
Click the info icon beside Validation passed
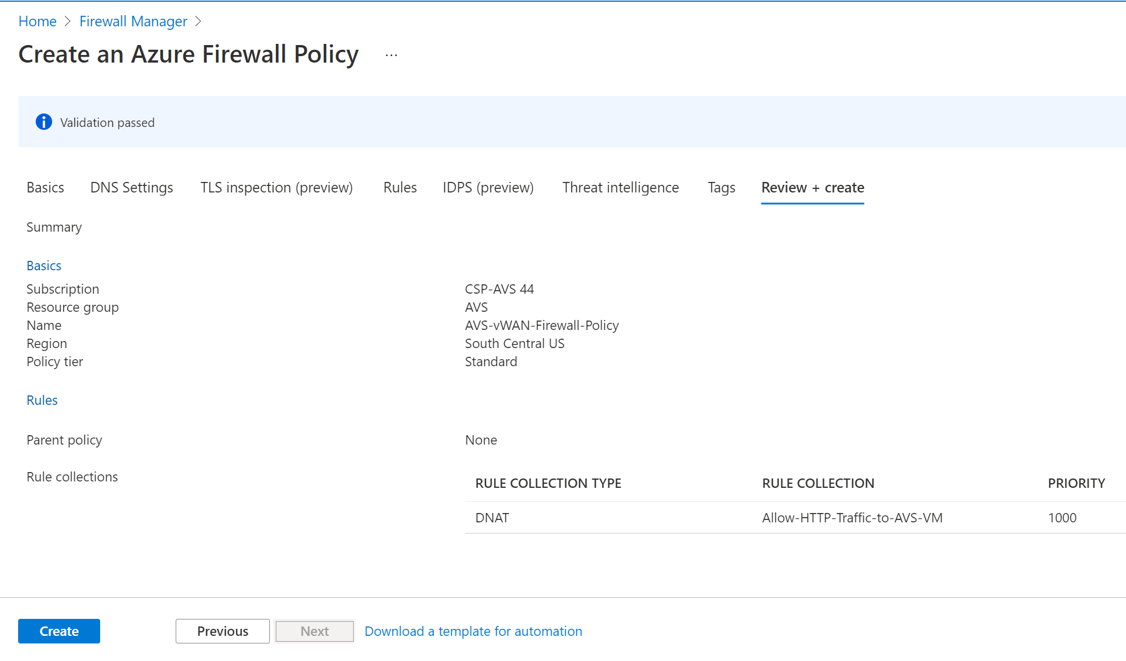(x=44, y=122)
